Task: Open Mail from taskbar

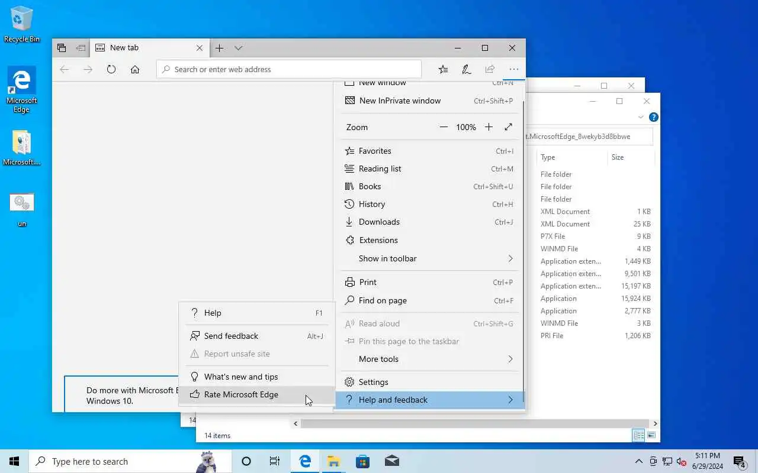Action: click(x=392, y=461)
